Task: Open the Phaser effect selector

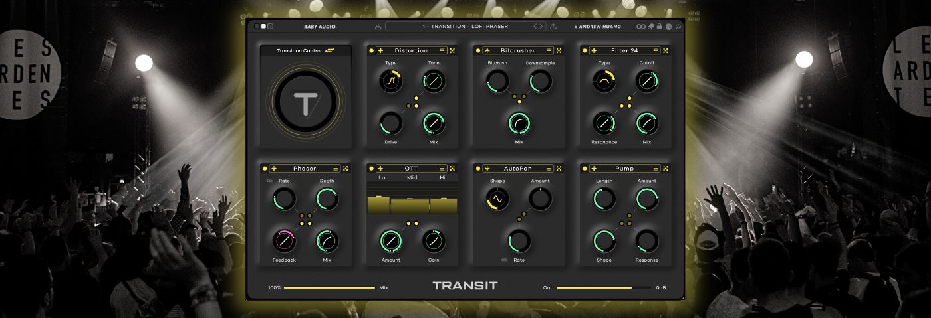Action: tap(305, 169)
